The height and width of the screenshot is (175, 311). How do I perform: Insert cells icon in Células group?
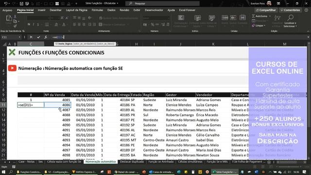click(x=225, y=17)
